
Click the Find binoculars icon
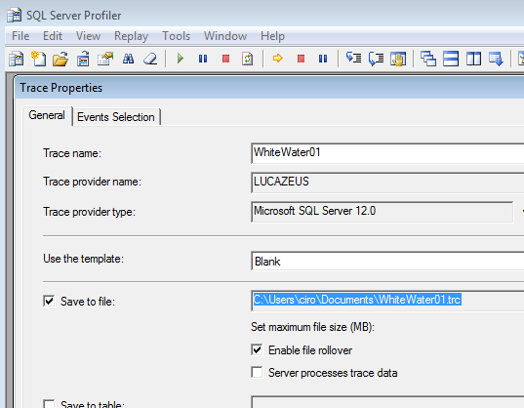coord(129,59)
